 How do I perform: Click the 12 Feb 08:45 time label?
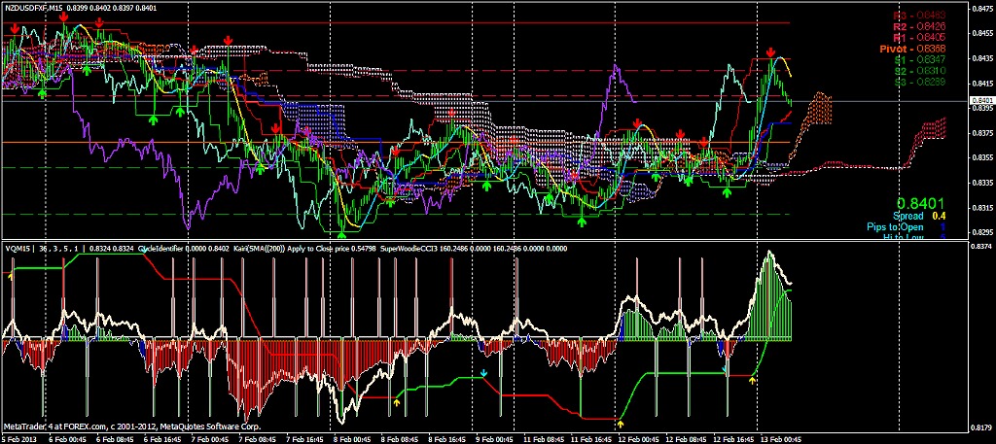[x=688, y=439]
